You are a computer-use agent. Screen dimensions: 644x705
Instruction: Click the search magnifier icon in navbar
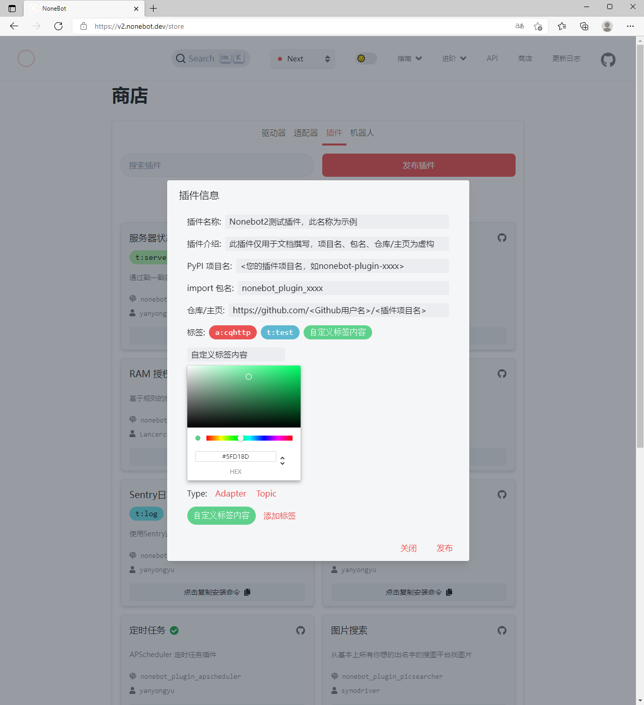coord(181,58)
